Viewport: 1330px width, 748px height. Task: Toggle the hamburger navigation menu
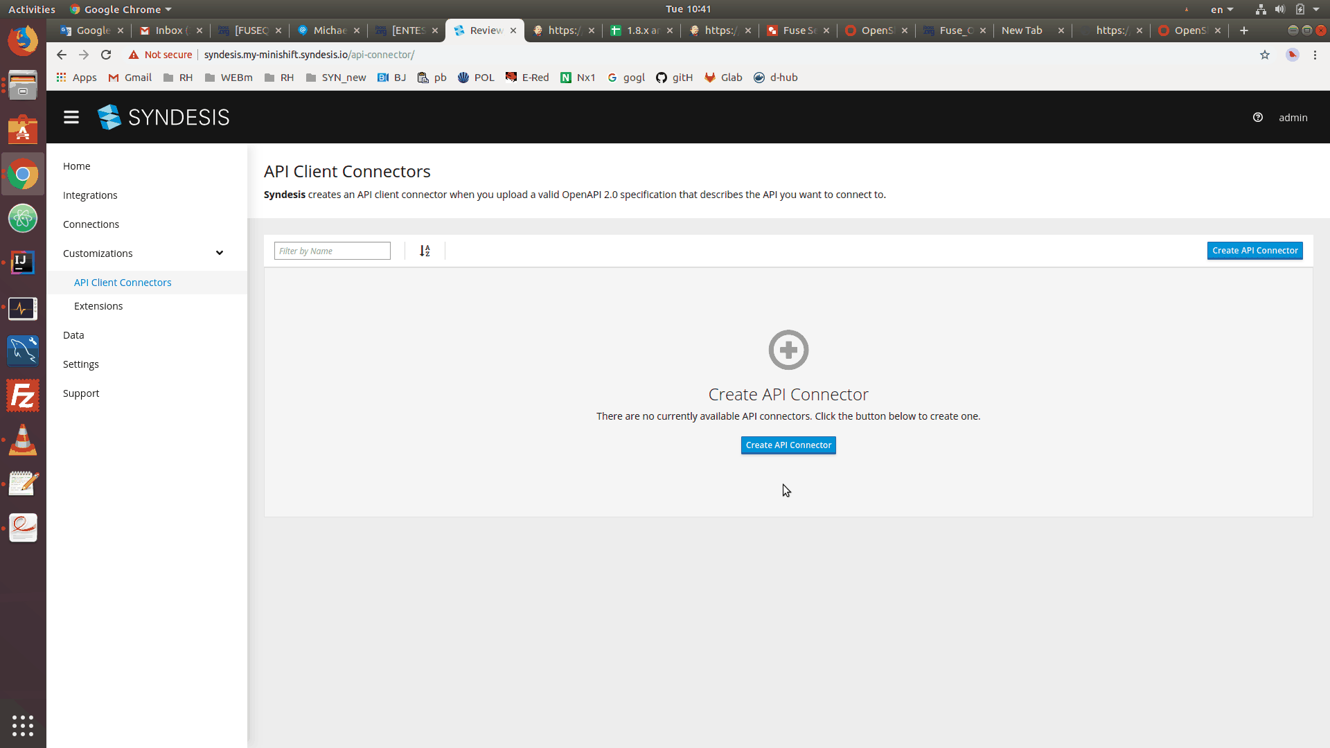(x=71, y=117)
